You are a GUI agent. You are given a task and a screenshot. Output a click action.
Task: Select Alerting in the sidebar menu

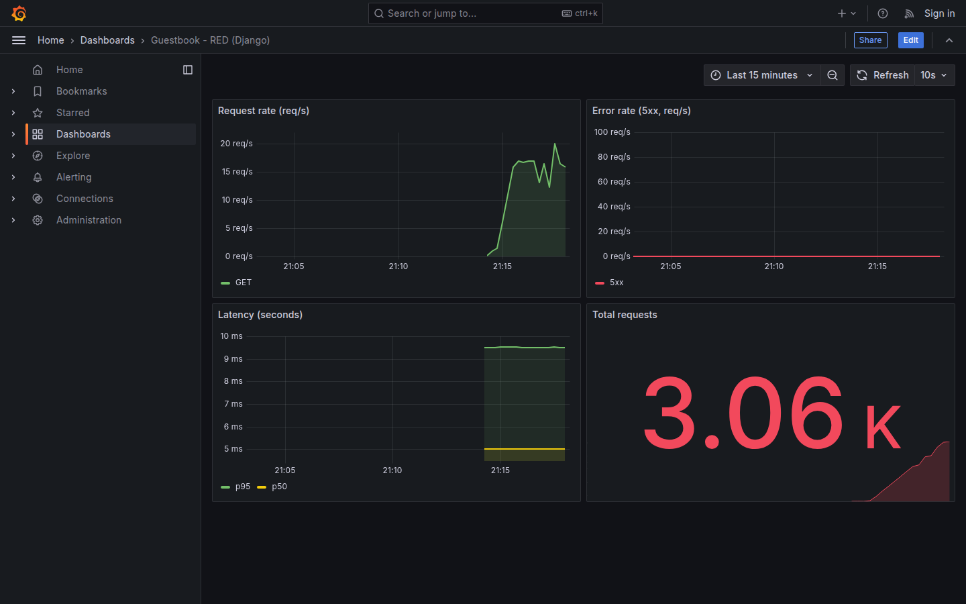point(74,177)
